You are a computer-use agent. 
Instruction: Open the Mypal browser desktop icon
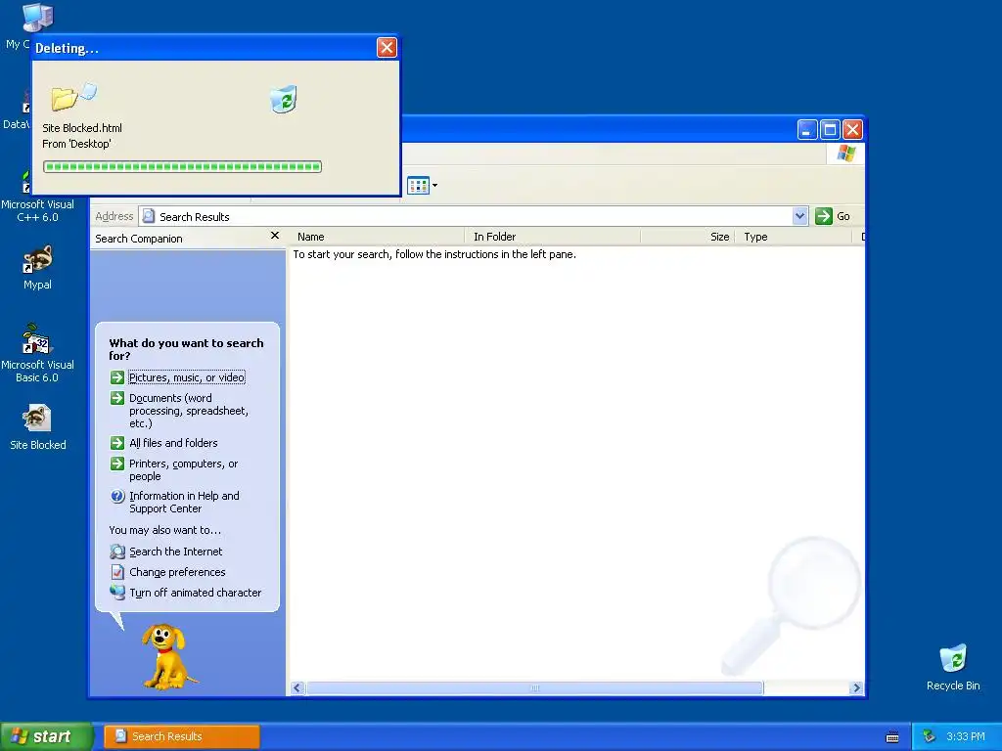coord(37,266)
